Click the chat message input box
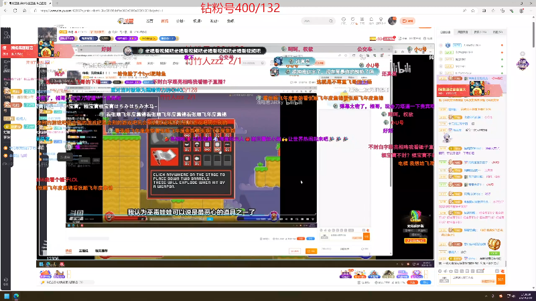Image resolution: width=536 pixels, height=301 pixels. [474, 280]
